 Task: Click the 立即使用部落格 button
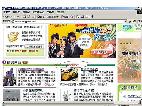[34, 47]
